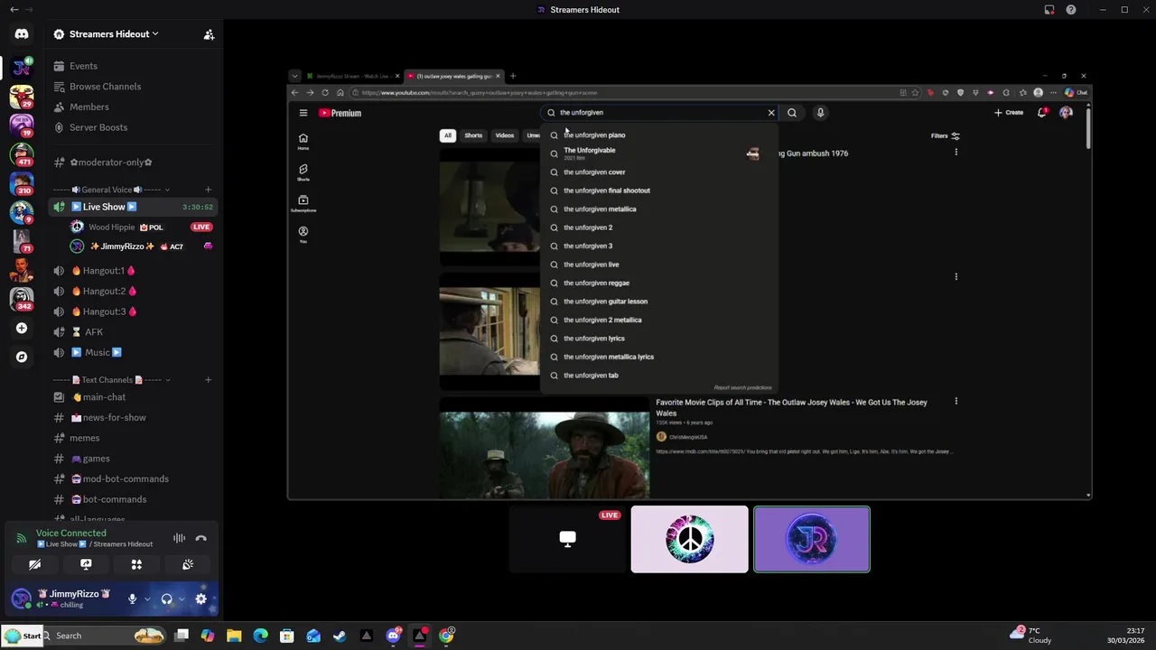Open the server icon with 29 badge

22,96
